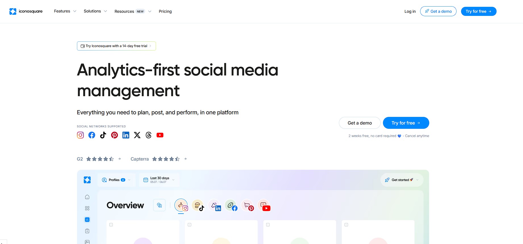The width and height of the screenshot is (523, 244).
Task: Click the X supported network icon
Action: point(137,135)
